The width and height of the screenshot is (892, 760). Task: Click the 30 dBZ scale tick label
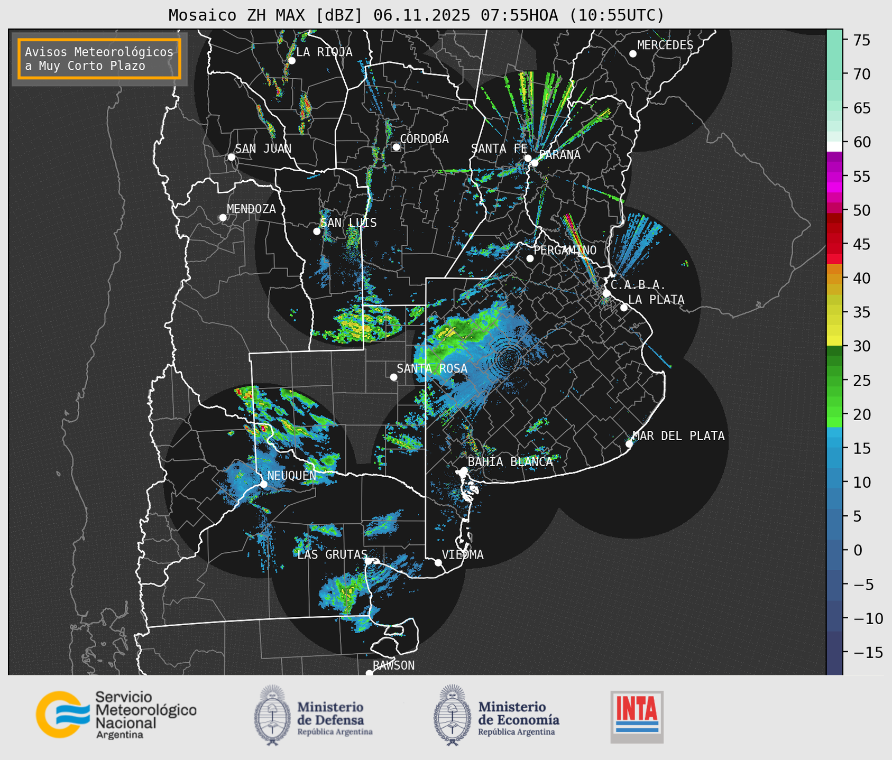tap(861, 346)
